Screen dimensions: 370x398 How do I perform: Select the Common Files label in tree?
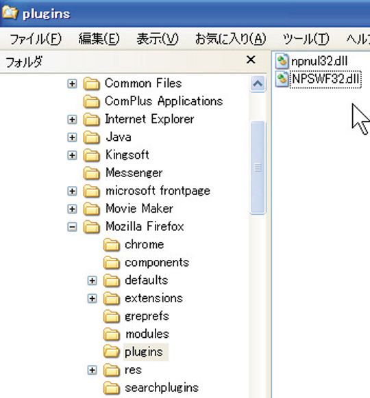pyautogui.click(x=143, y=83)
